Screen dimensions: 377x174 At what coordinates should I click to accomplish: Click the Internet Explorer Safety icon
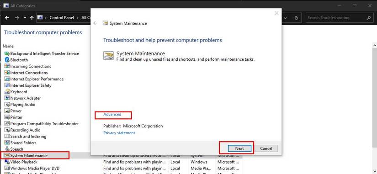tap(7, 85)
